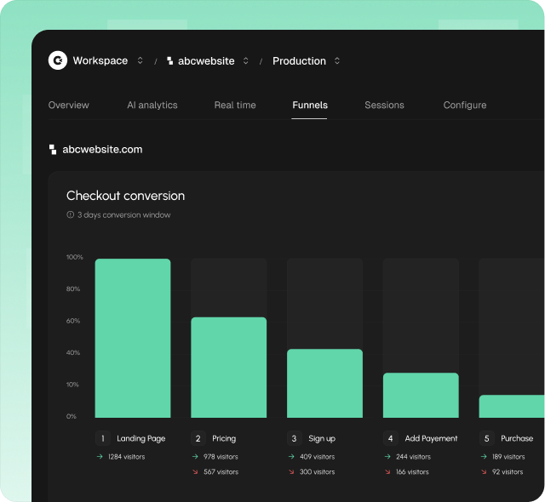Click green arrow beside 244 visitors
Viewport: 545px width, 502px height.
point(387,457)
